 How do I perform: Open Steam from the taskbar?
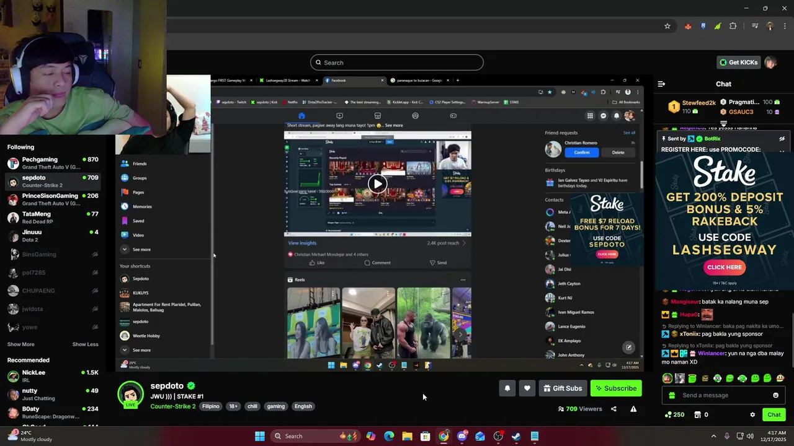[x=516, y=436]
